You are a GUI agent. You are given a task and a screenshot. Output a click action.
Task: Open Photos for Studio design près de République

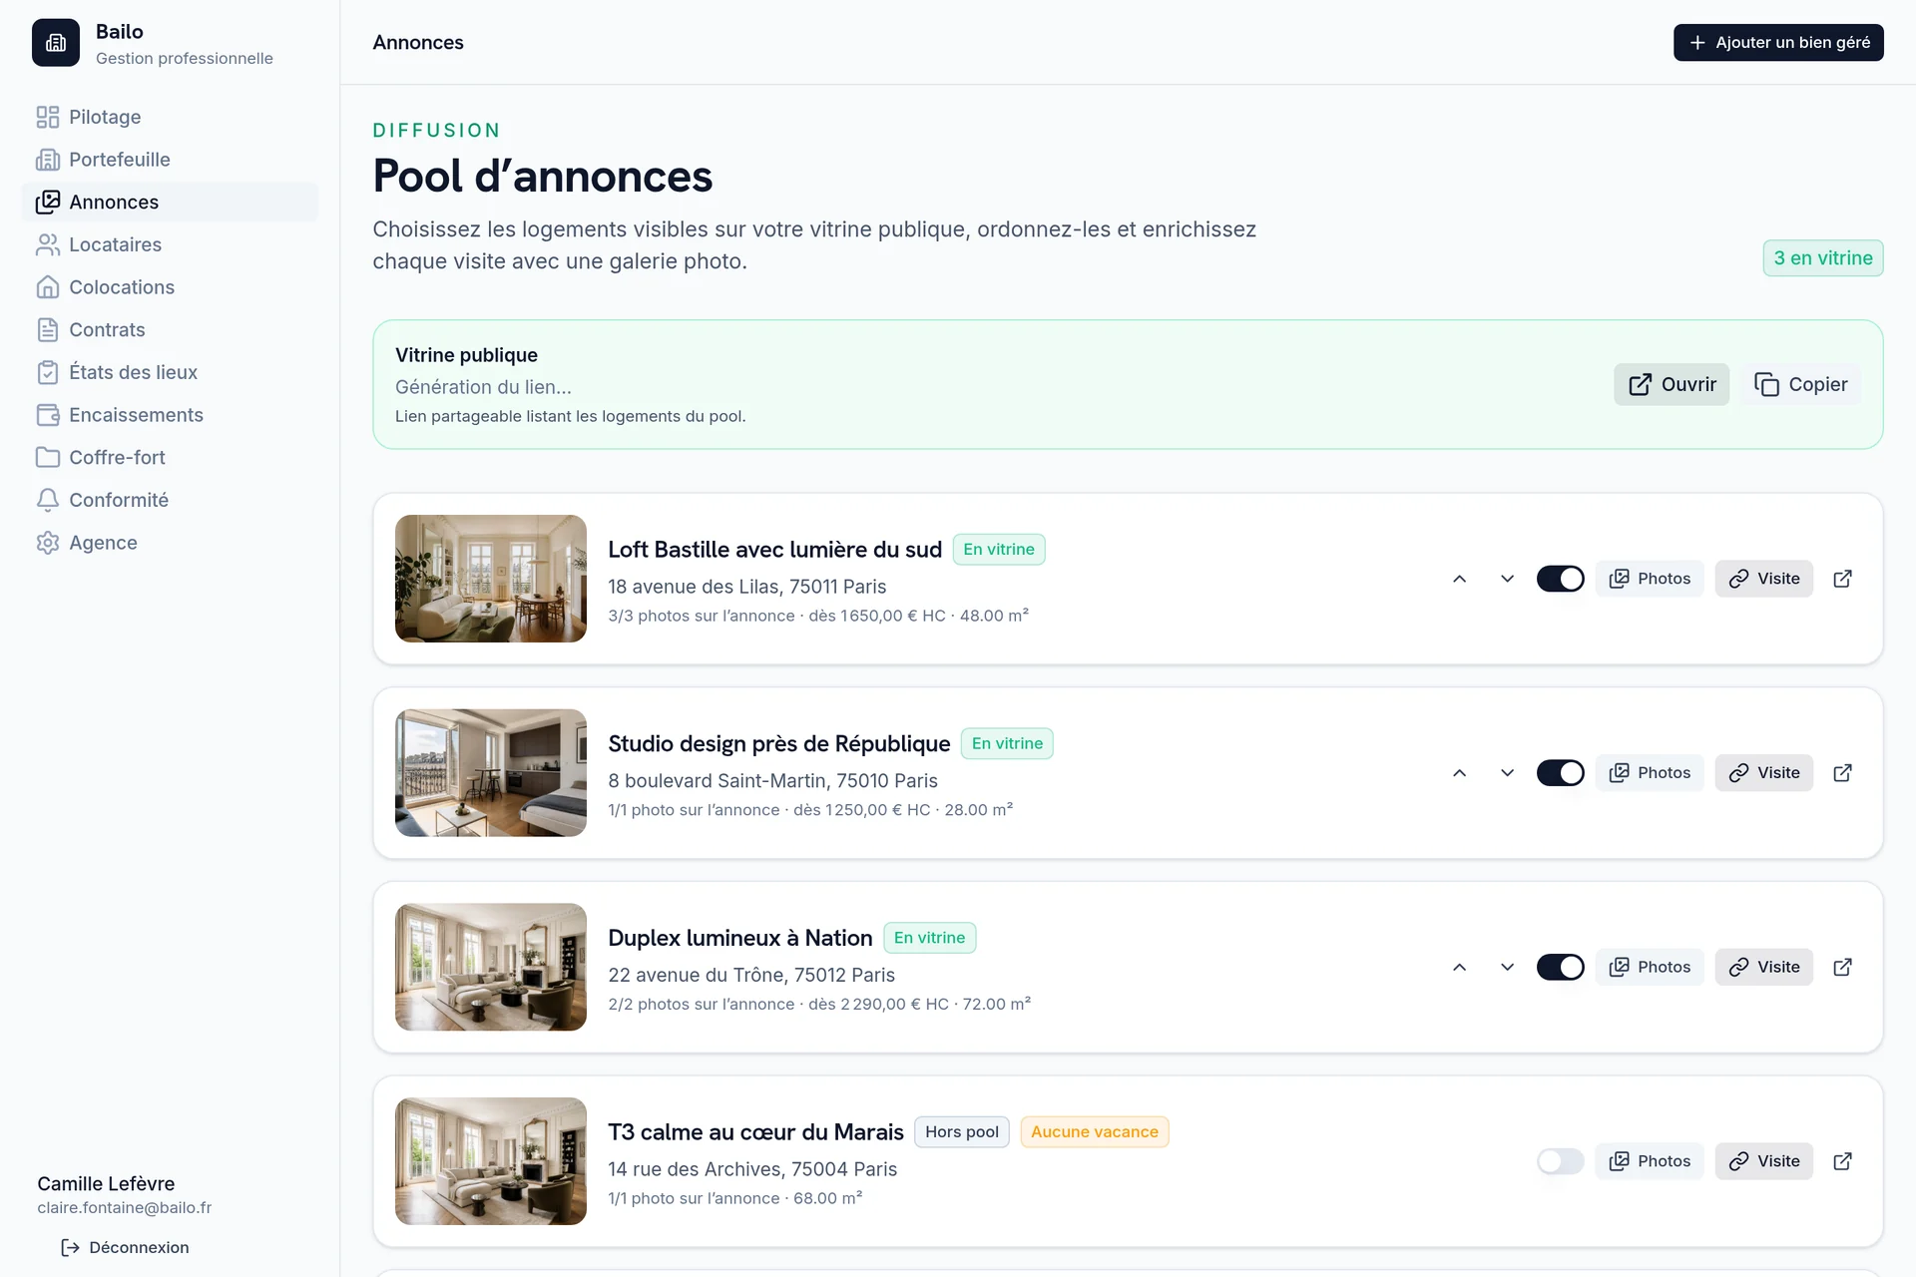coord(1650,773)
